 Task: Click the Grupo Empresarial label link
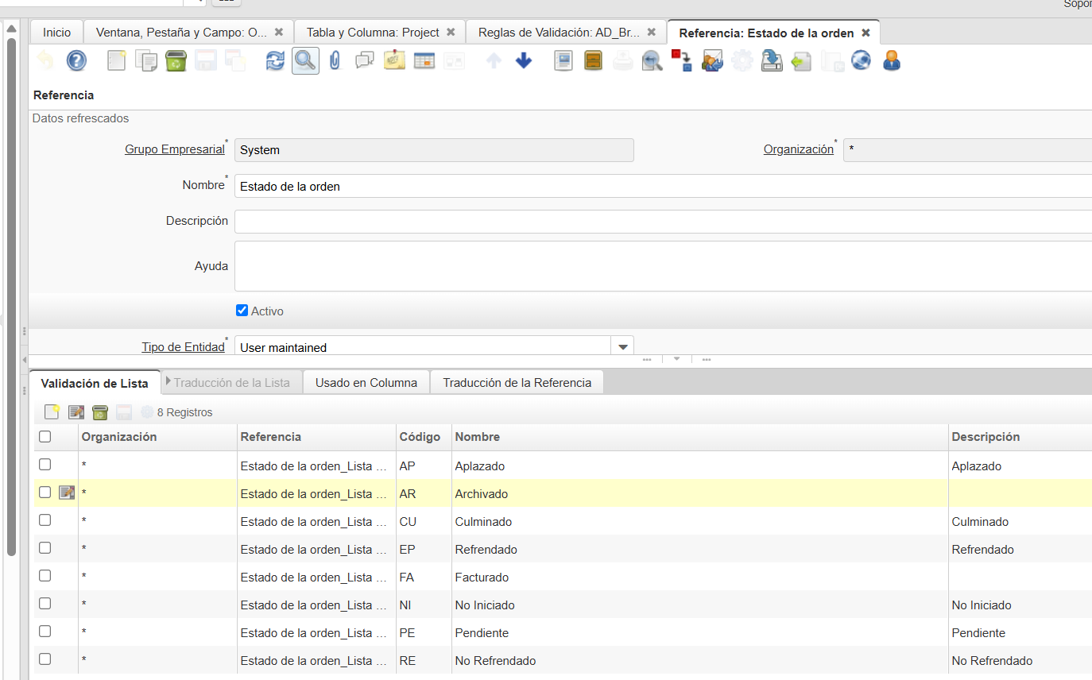174,149
